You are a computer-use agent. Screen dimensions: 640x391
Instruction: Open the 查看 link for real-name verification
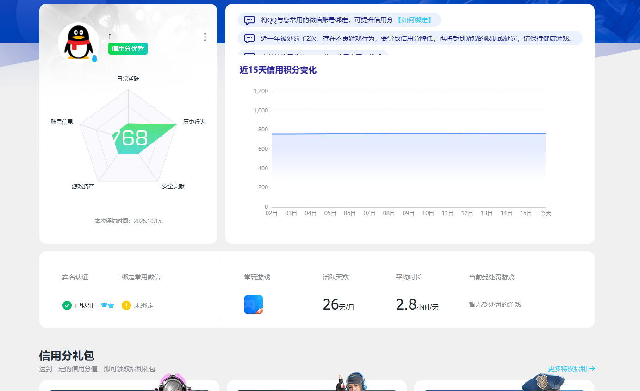[108, 305]
